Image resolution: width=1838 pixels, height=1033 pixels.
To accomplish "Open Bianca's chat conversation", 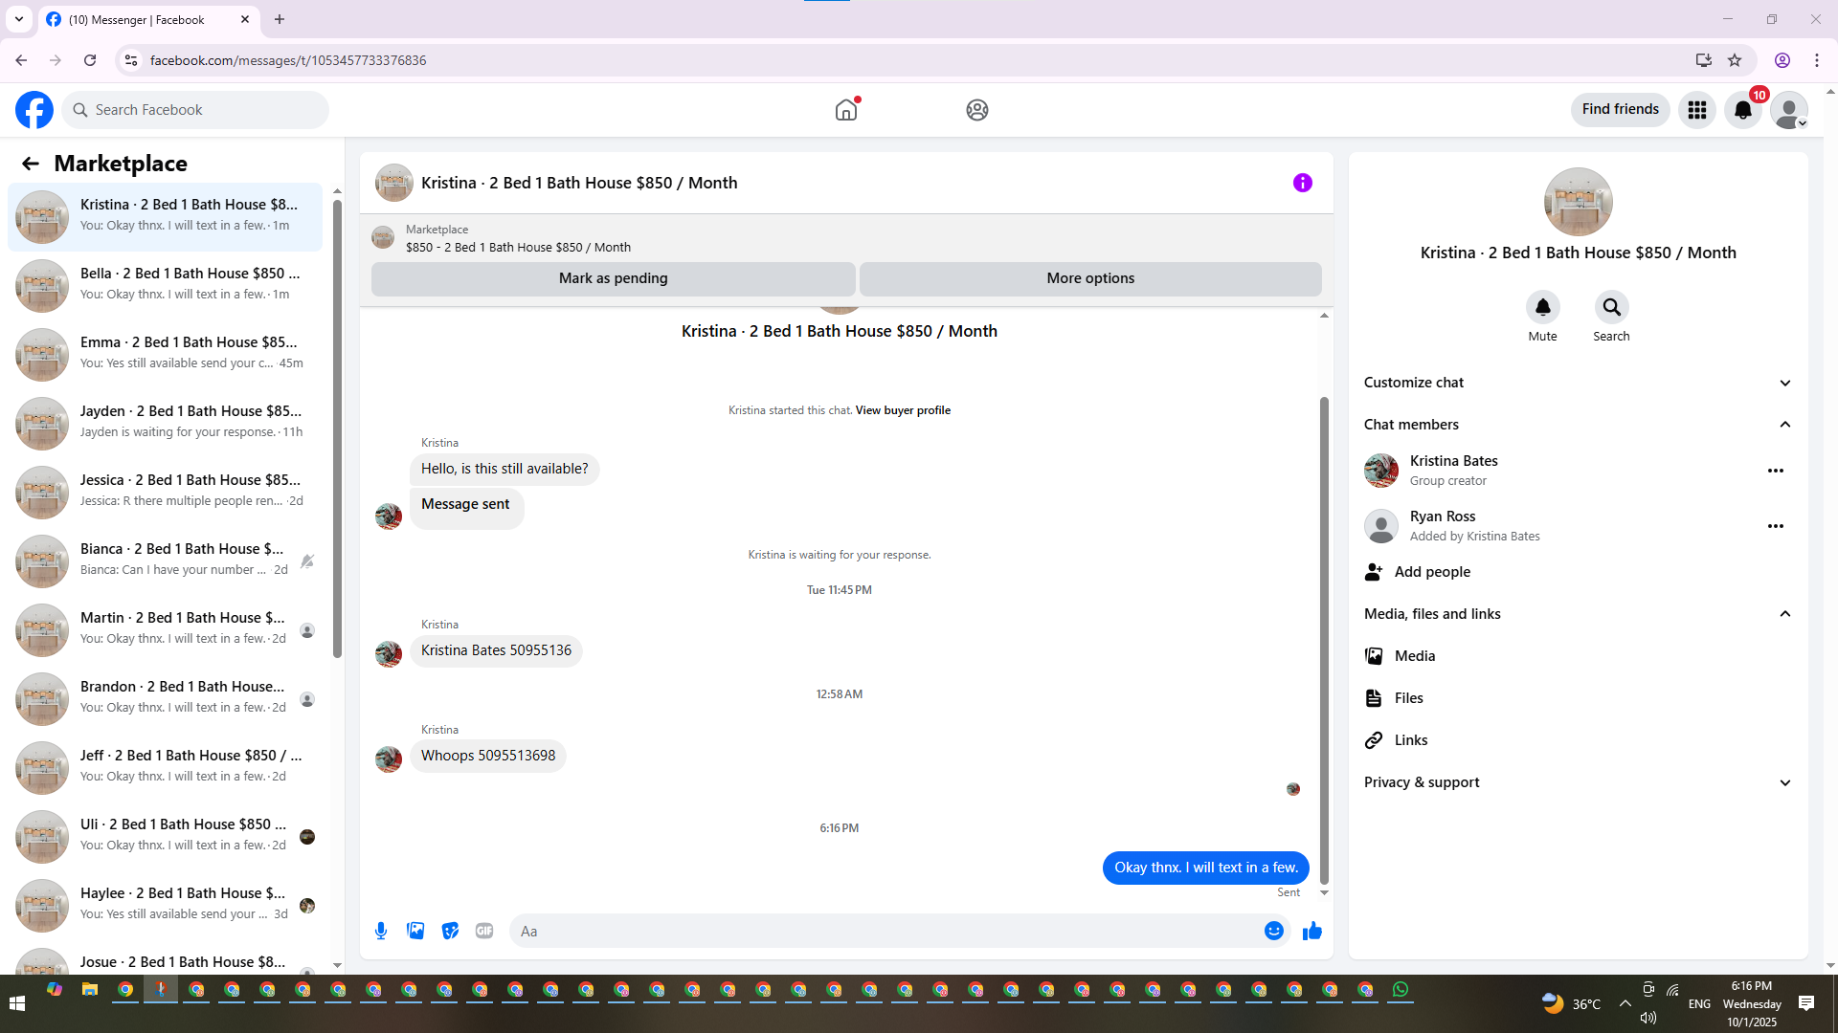I will 165,561.
